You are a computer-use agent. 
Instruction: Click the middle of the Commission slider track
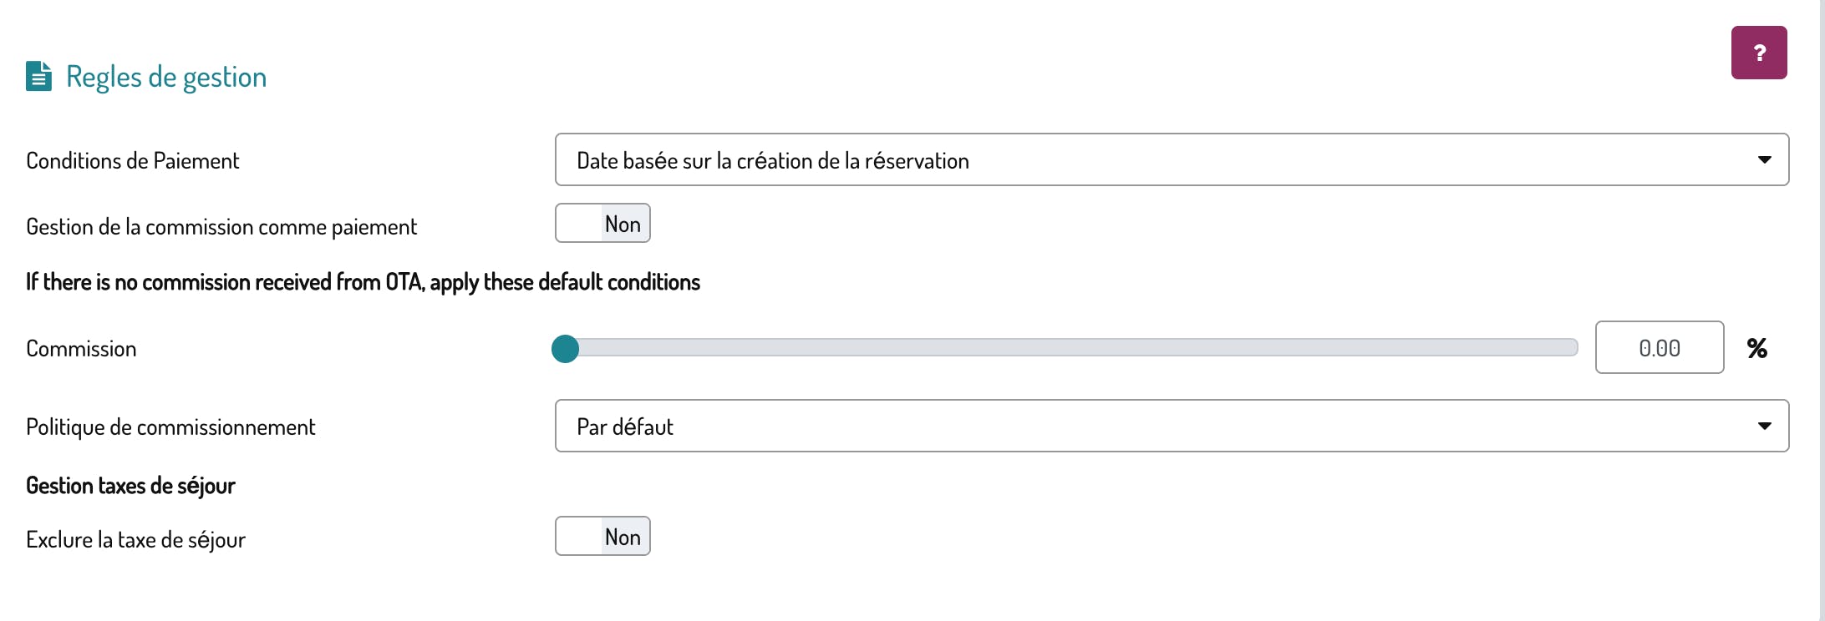point(1071,348)
